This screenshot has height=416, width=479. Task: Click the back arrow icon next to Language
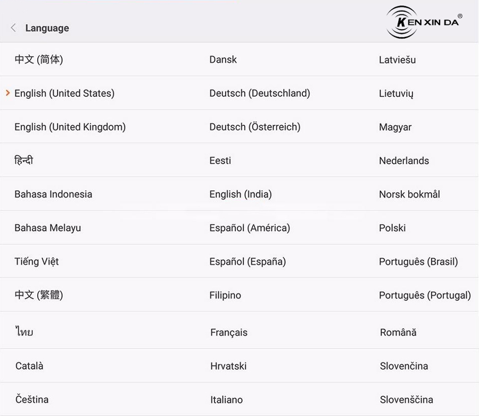[x=13, y=28]
